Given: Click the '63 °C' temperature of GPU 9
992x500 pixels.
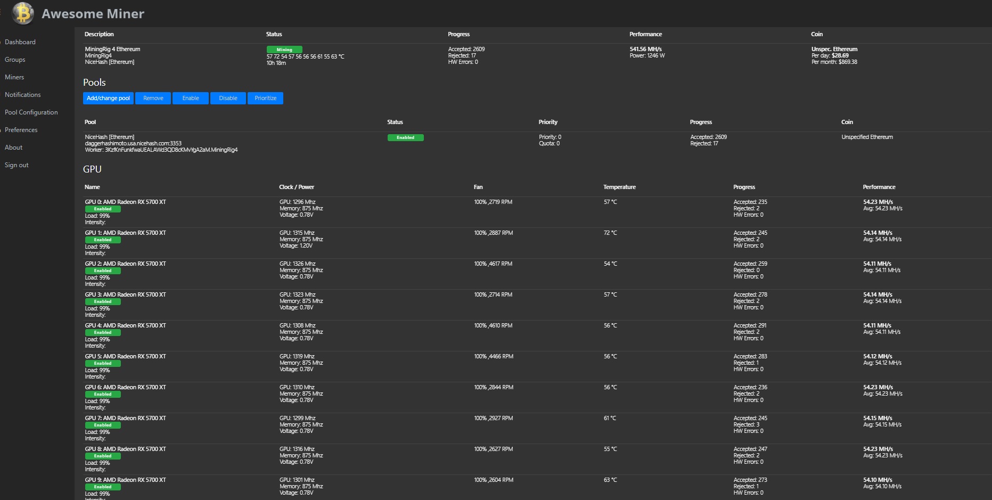Looking at the screenshot, I should [610, 480].
